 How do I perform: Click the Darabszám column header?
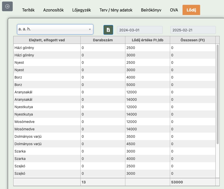pos(103,40)
